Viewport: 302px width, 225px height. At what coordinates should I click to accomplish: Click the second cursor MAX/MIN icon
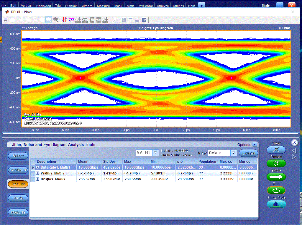99,20
